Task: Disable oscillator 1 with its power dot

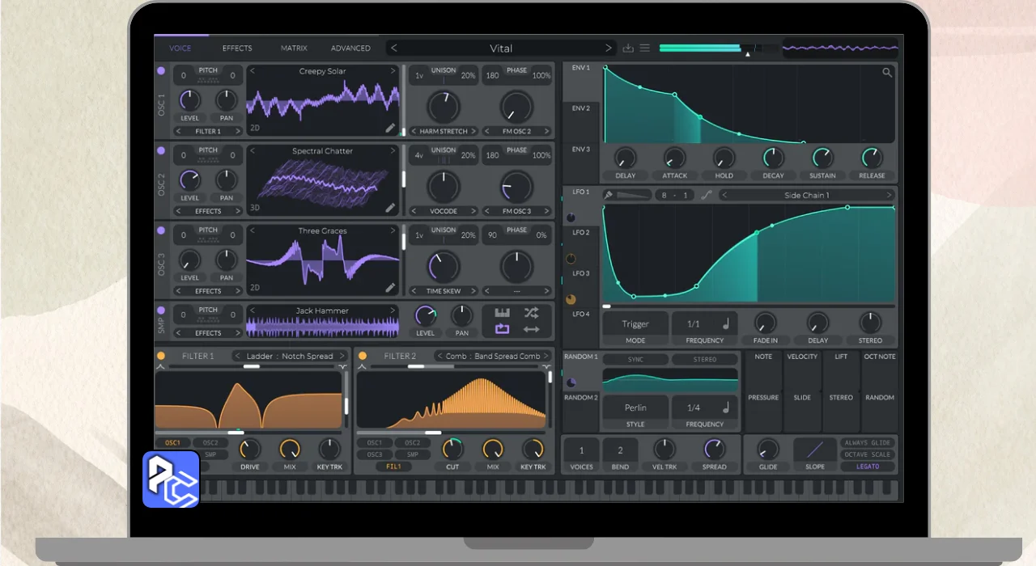Action: click(x=161, y=71)
